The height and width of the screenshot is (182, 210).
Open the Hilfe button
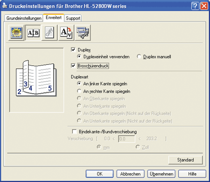click(x=192, y=174)
